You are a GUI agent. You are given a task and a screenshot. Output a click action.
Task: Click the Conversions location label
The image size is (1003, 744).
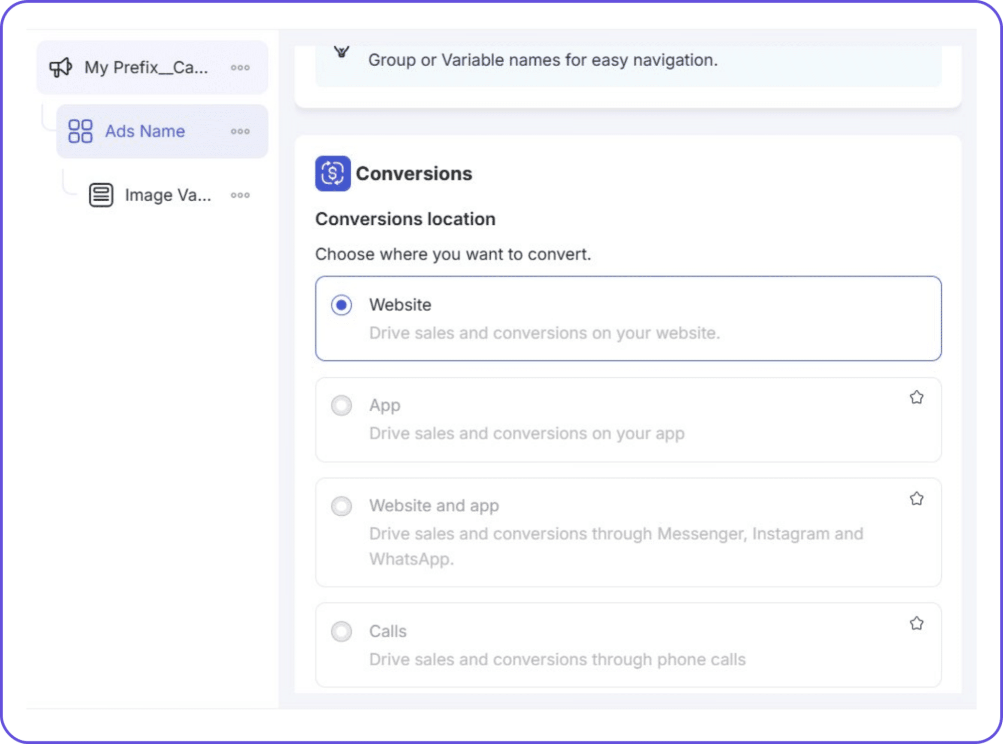[x=405, y=219]
